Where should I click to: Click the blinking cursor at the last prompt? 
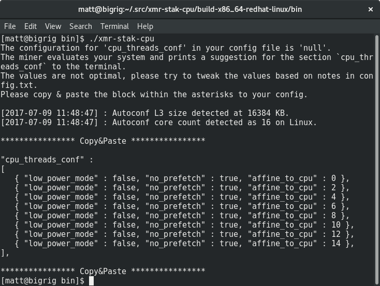pyautogui.click(x=91, y=281)
